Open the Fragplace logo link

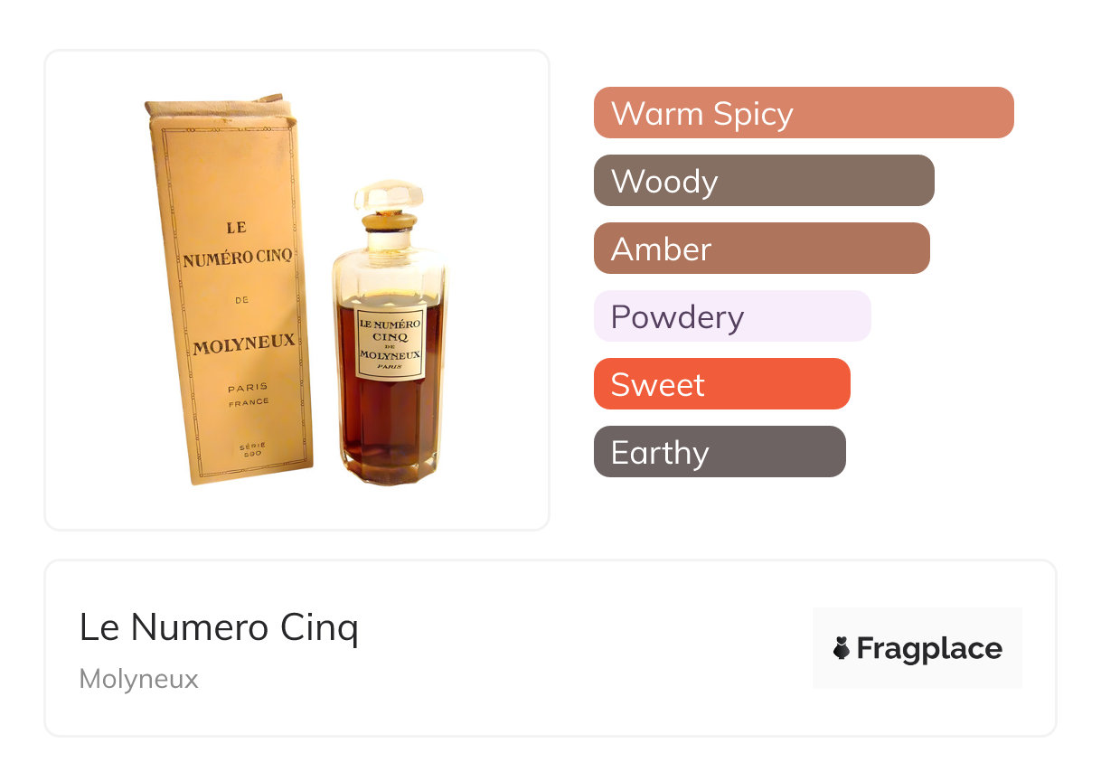(917, 648)
